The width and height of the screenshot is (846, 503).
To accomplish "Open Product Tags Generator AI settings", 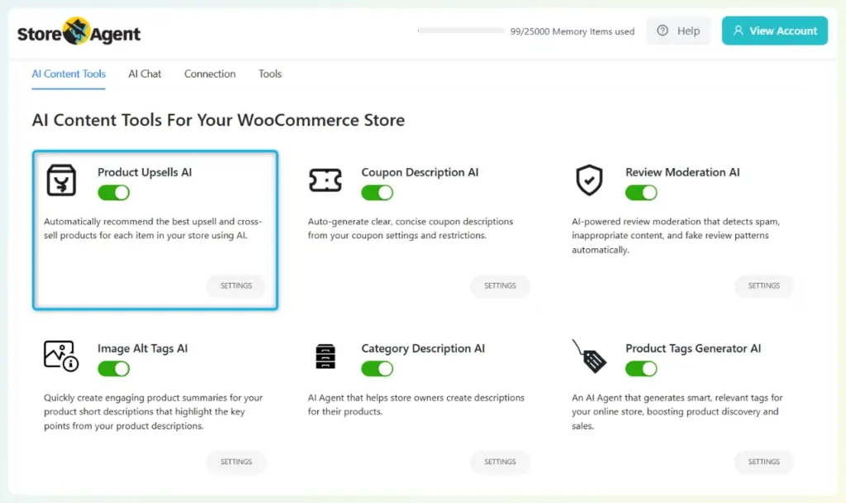I will [x=764, y=462].
